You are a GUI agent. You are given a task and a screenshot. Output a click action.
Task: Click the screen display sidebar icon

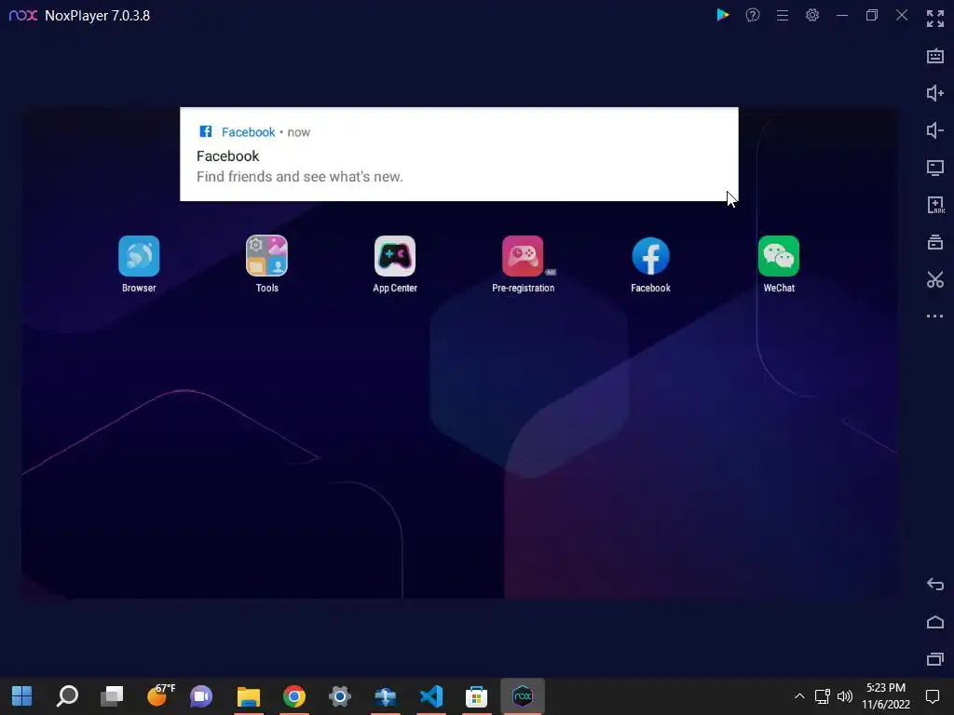(935, 168)
